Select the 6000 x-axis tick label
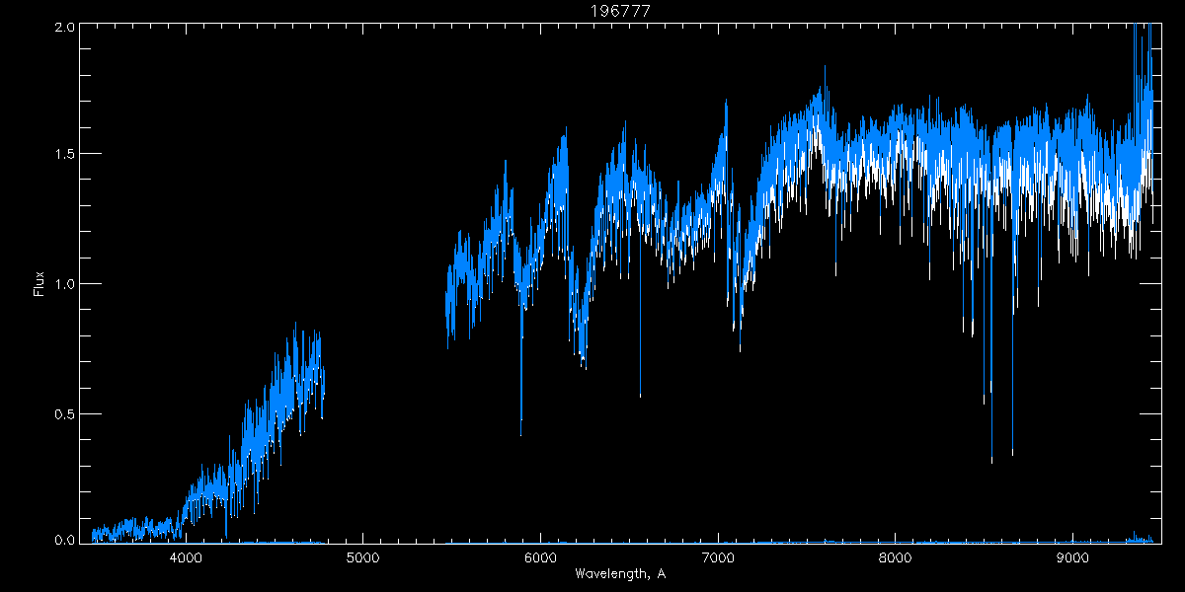The image size is (1185, 592). (x=540, y=557)
